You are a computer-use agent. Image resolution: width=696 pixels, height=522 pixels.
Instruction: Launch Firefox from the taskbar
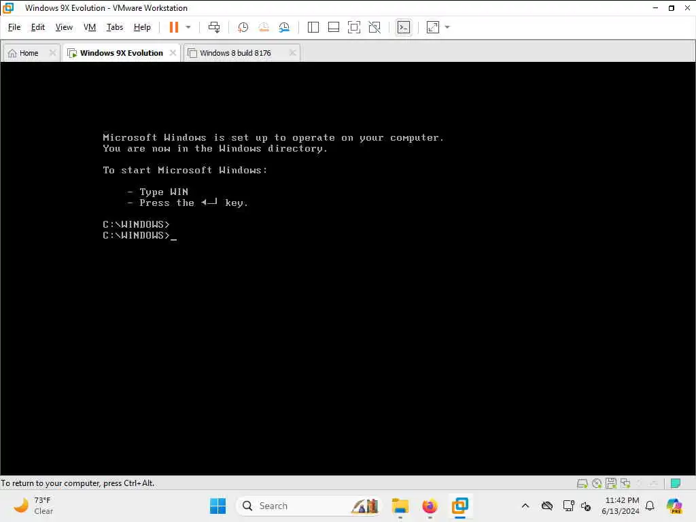430,506
